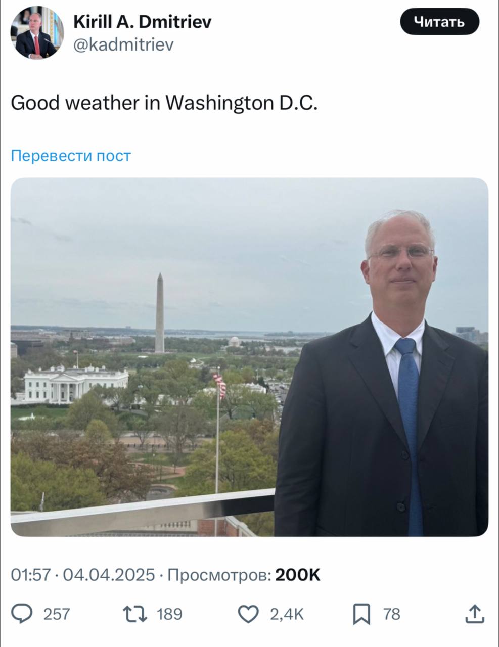The image size is (499, 647).
Task: Click the Читать follow button
Action: pos(439,22)
